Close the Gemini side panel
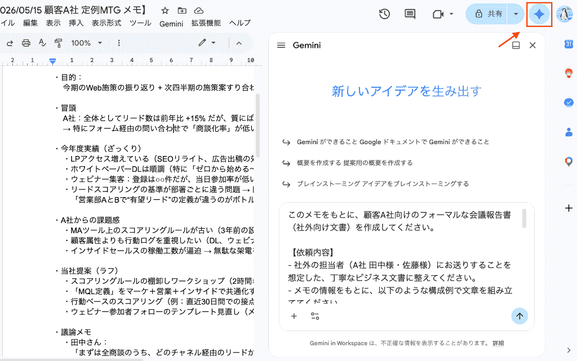This screenshot has width=577, height=361. pos(532,45)
